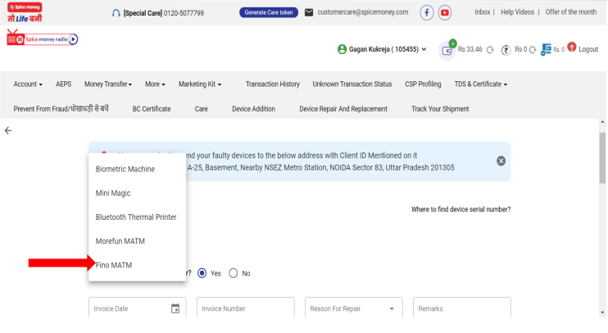Viewport: 608px width, 333px height.
Task: Open the YouTube channel icon
Action: pos(445,13)
